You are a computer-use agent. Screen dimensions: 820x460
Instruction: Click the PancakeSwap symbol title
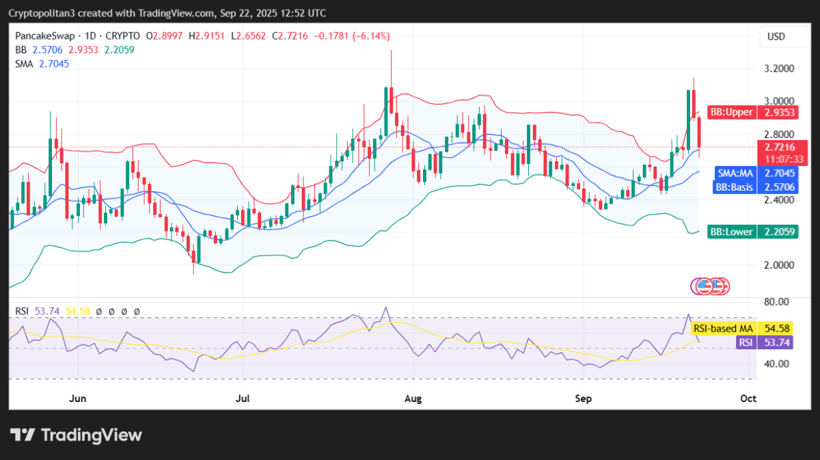pyautogui.click(x=44, y=36)
